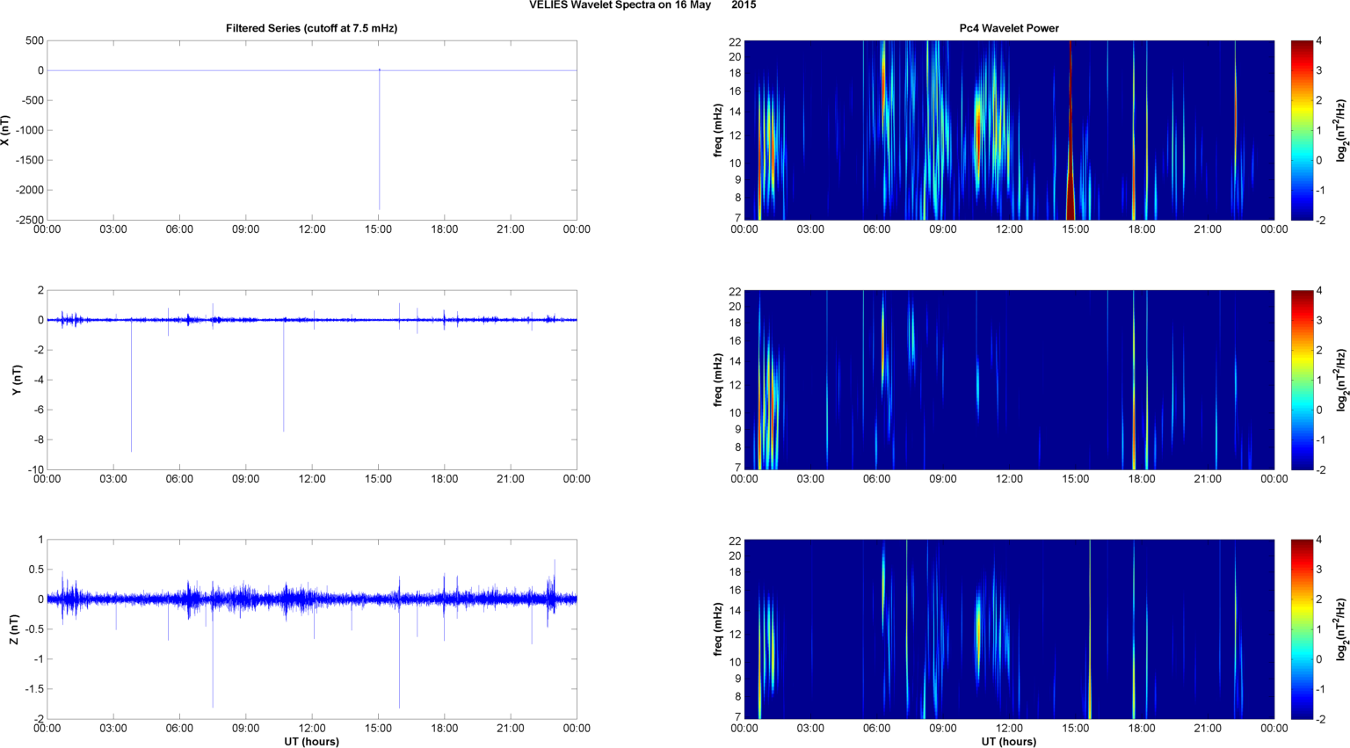Image resolution: width=1350 pixels, height=748 pixels.
Task: Click the "-10" tick on the Y plot
Action: [35, 469]
